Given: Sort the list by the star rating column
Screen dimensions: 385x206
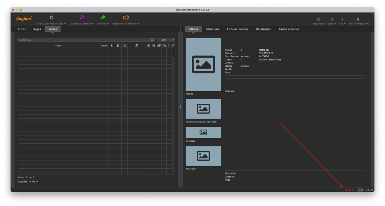Looking at the screenshot, I should 124,46.
